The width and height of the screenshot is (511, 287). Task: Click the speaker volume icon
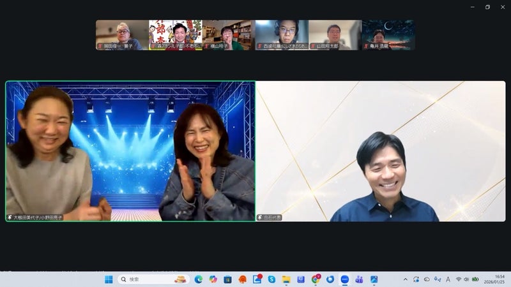[466, 279]
